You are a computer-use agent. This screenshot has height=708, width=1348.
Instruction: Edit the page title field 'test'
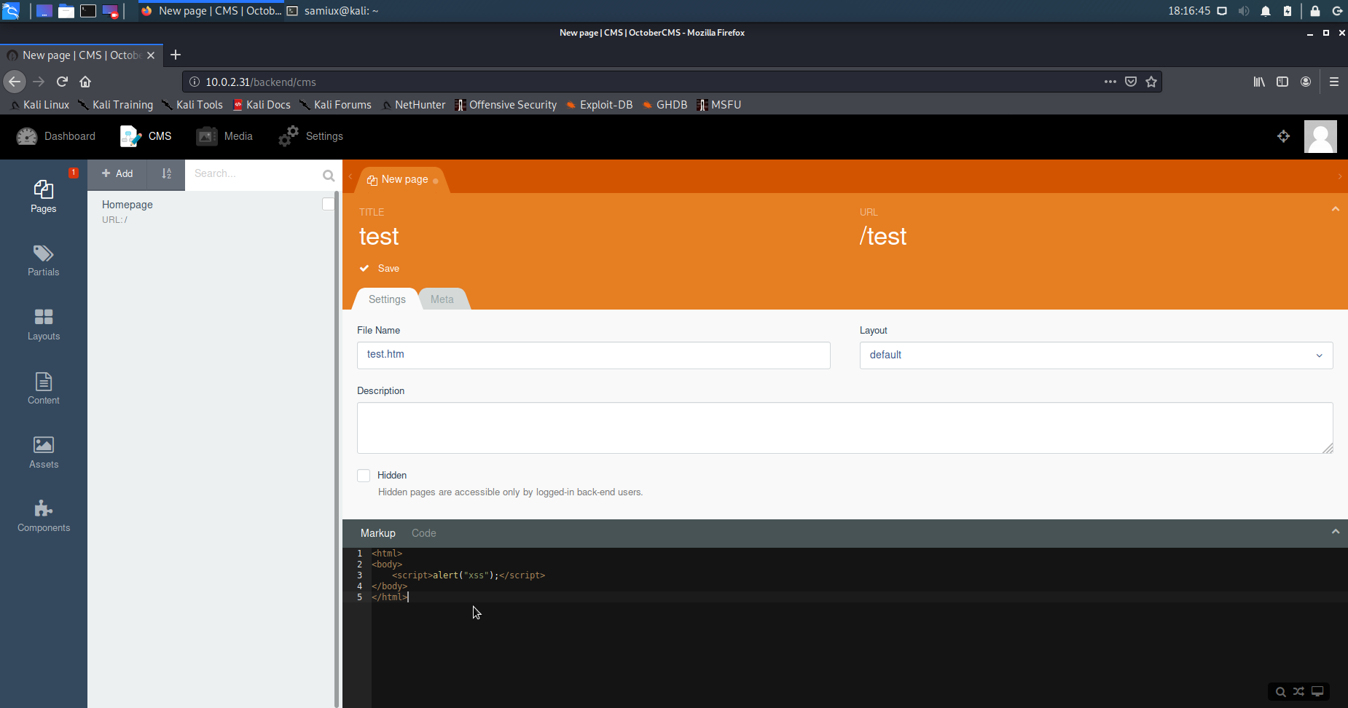(594, 236)
